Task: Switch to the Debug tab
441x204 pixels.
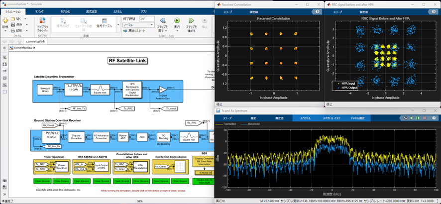Action: click(x=39, y=11)
